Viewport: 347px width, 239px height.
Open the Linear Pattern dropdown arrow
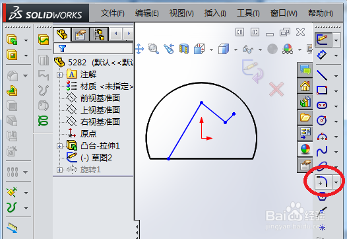coord(26,172)
